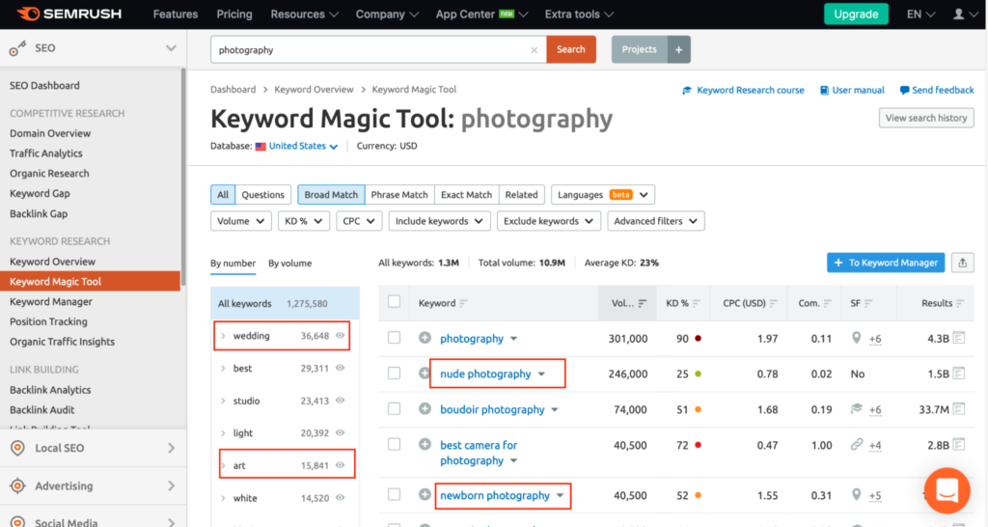The width and height of the screenshot is (988, 527).
Task: Open SERP results icon for boudoir photography row
Action: (x=959, y=409)
